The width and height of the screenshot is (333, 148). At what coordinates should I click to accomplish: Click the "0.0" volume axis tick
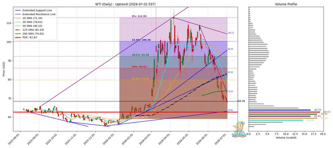249,134
